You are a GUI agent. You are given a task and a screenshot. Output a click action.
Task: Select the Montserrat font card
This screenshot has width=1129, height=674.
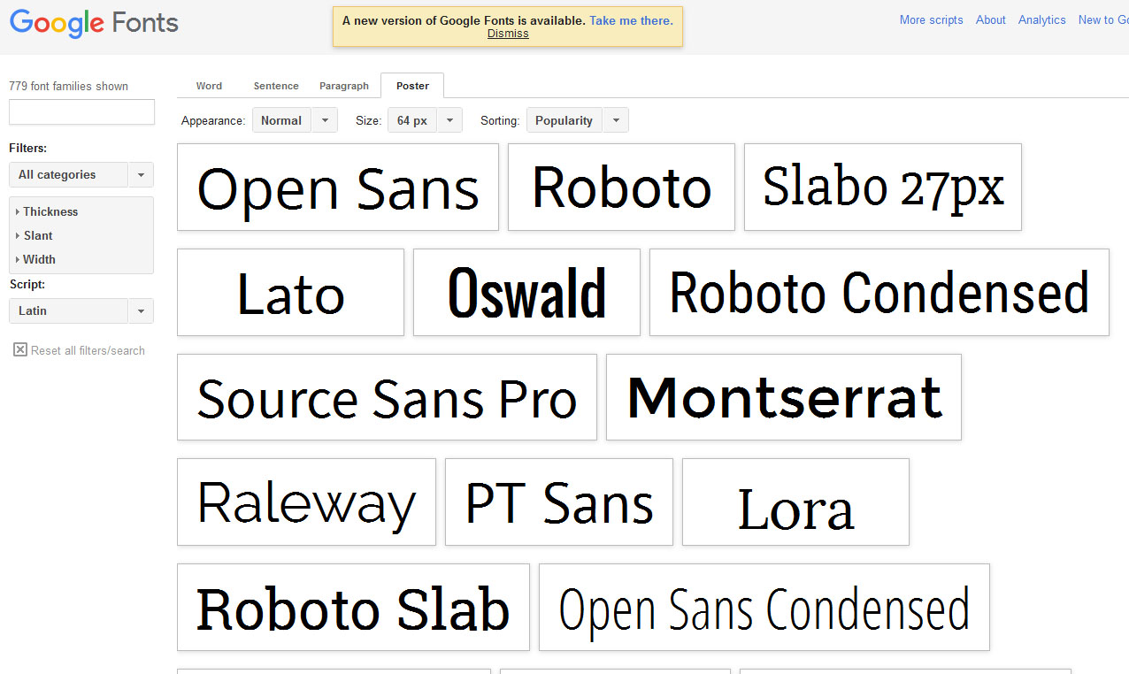point(784,397)
